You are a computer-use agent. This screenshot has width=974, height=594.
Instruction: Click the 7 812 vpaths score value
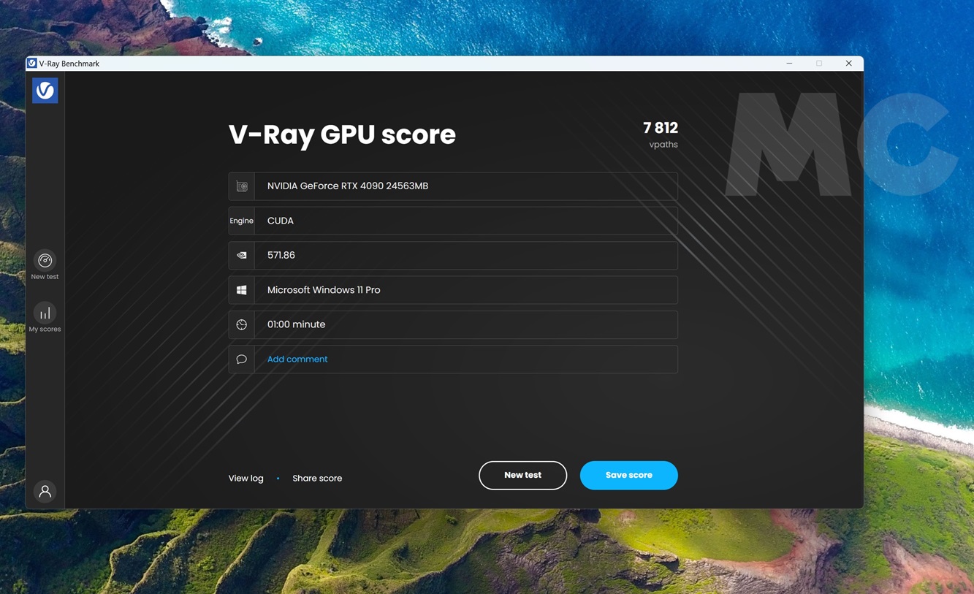(x=660, y=129)
